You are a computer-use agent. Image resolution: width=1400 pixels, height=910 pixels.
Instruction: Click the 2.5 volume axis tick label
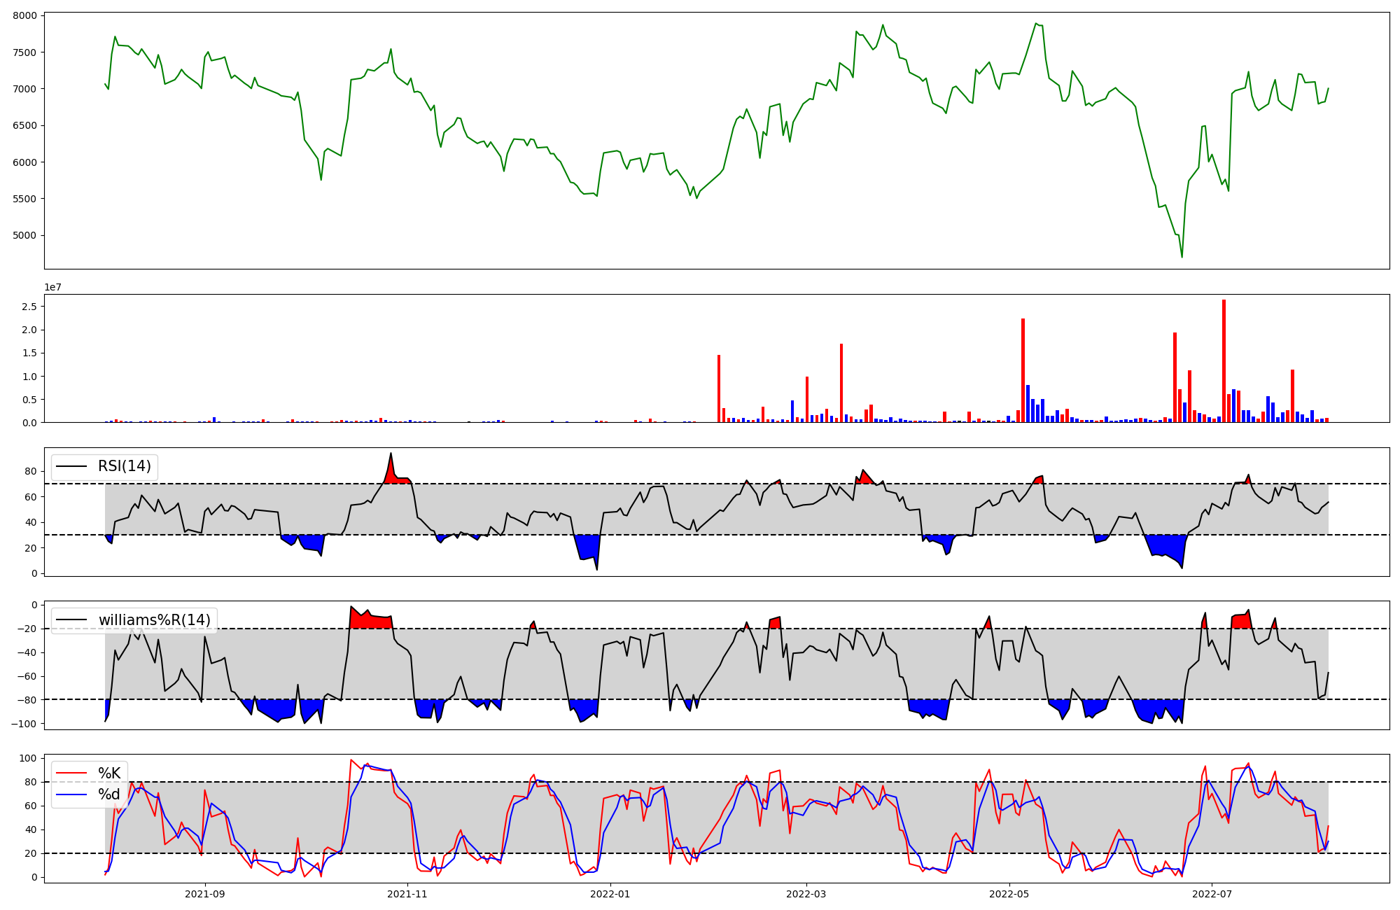pyautogui.click(x=29, y=307)
